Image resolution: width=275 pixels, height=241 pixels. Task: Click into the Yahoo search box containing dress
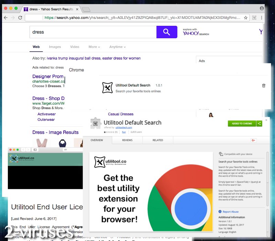(x=93, y=32)
